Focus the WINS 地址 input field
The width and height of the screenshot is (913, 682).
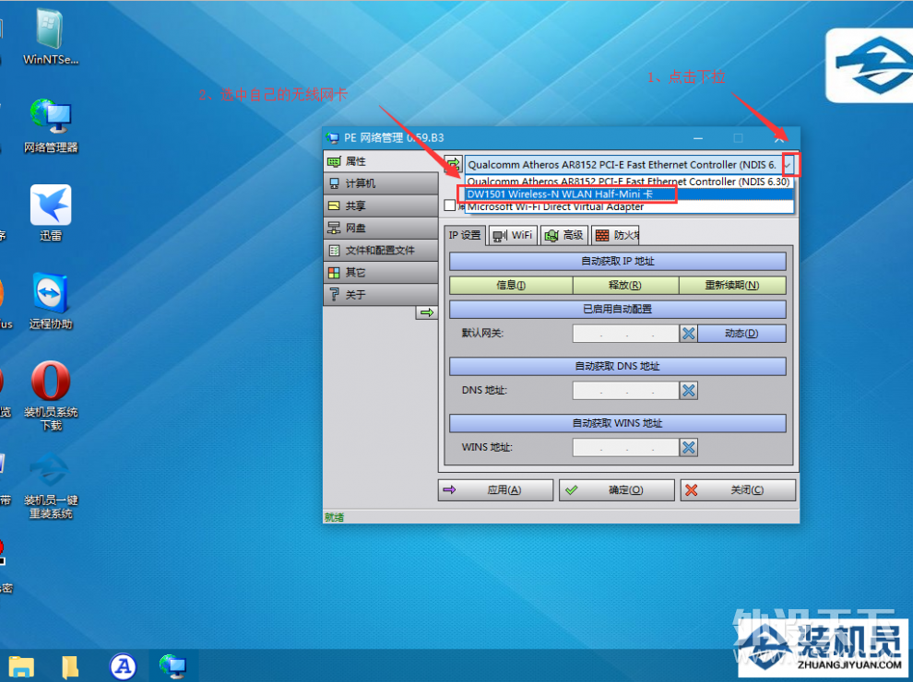coord(626,448)
